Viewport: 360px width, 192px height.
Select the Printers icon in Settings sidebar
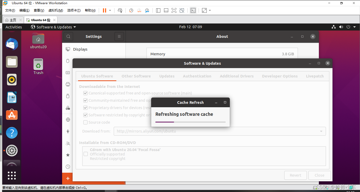(x=68, y=84)
